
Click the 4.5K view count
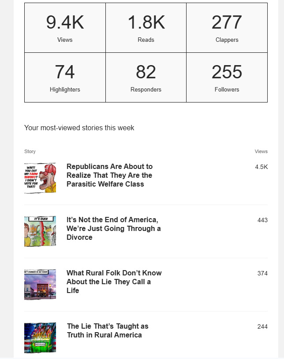(x=261, y=167)
